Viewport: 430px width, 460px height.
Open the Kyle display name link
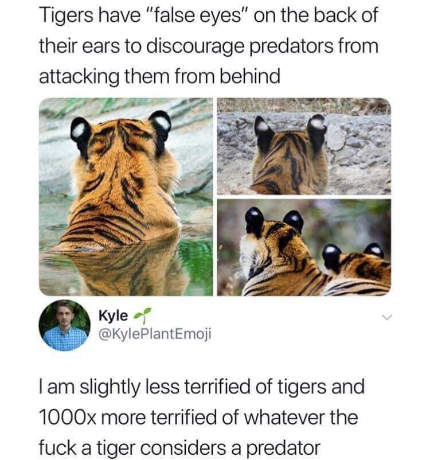(x=113, y=315)
